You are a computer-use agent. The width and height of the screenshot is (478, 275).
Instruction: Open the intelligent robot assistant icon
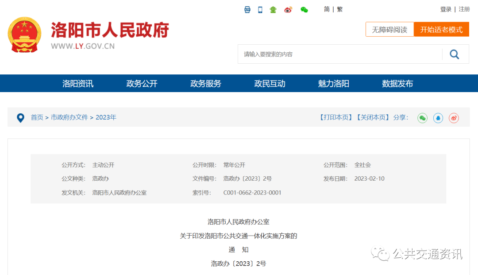(x=273, y=9)
